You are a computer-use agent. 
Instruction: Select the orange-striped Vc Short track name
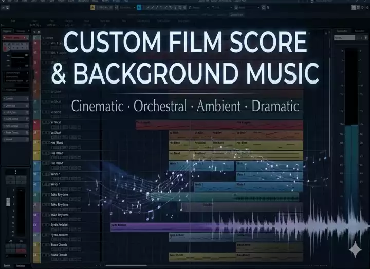(x=55, y=133)
